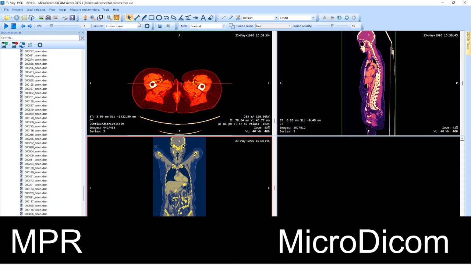
Task: Select the pan hand tool
Action: (85, 18)
